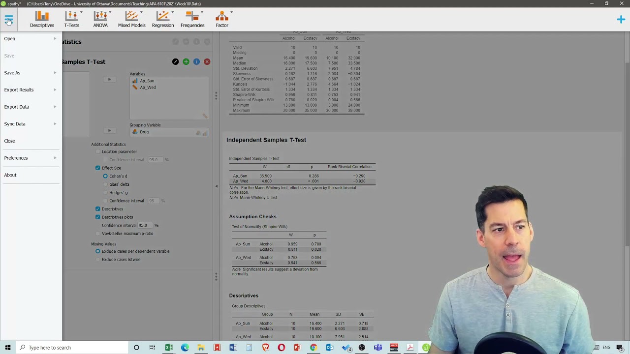Screen dimensions: 630x354
Task: Remove T-Test analysis with red X
Action: click(x=207, y=62)
